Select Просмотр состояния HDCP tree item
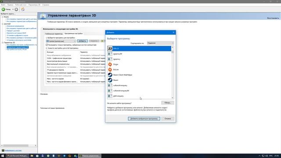 (x=16, y=33)
